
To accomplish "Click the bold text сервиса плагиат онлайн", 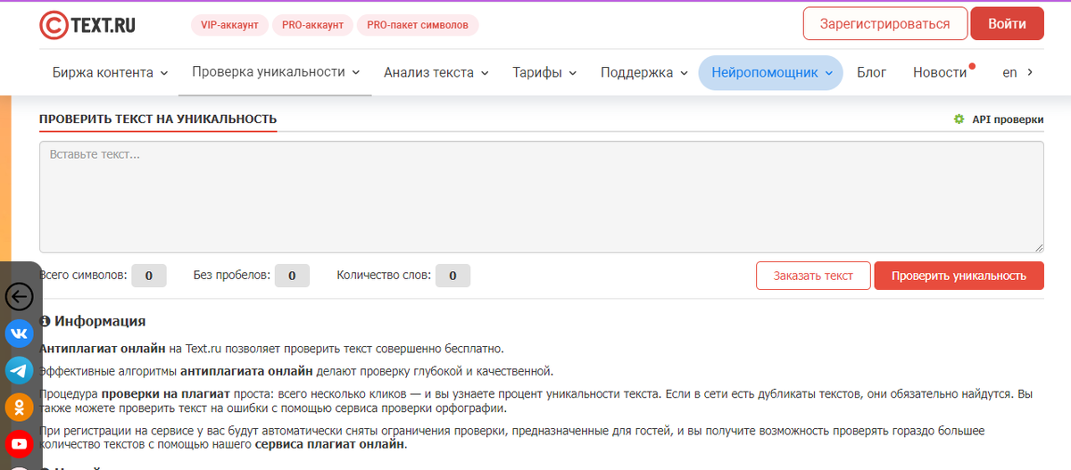I will click(x=329, y=444).
